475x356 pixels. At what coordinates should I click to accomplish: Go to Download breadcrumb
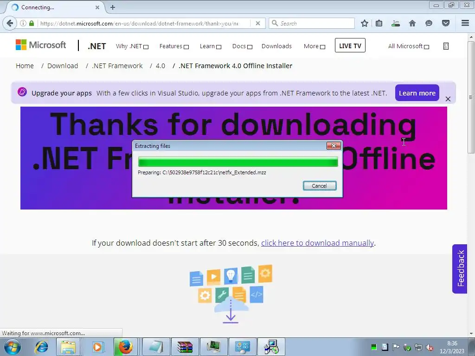[x=63, y=66]
